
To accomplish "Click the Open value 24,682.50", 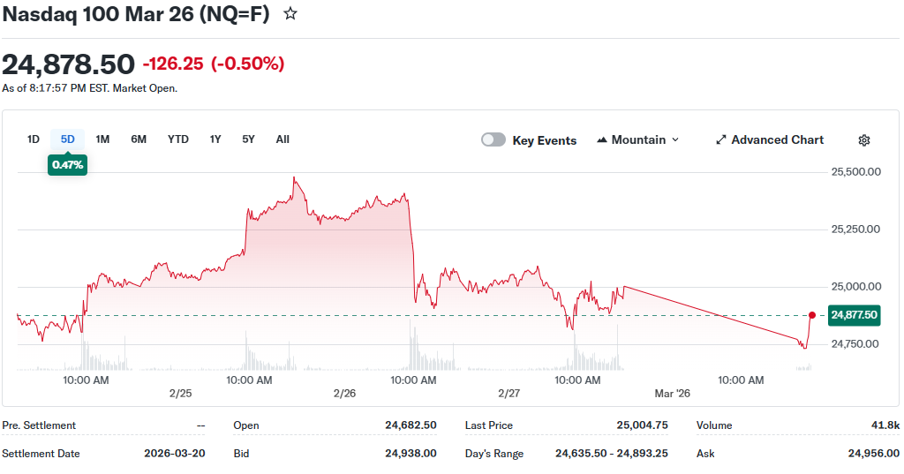I will pyautogui.click(x=411, y=425).
